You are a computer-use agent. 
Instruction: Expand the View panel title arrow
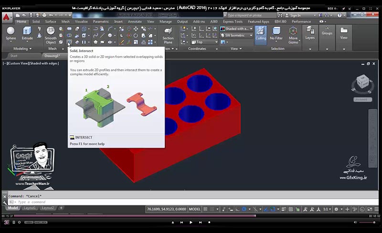pyautogui.click(x=241, y=49)
